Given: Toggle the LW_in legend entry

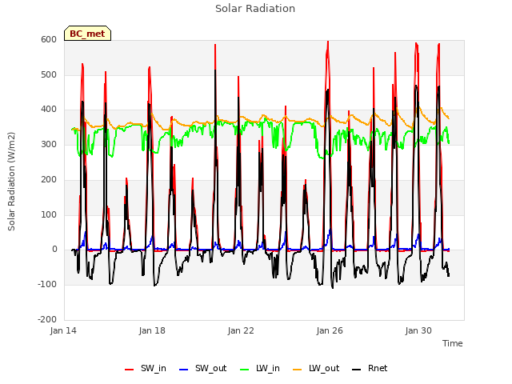Looking at the screenshot, I should coord(260,369).
